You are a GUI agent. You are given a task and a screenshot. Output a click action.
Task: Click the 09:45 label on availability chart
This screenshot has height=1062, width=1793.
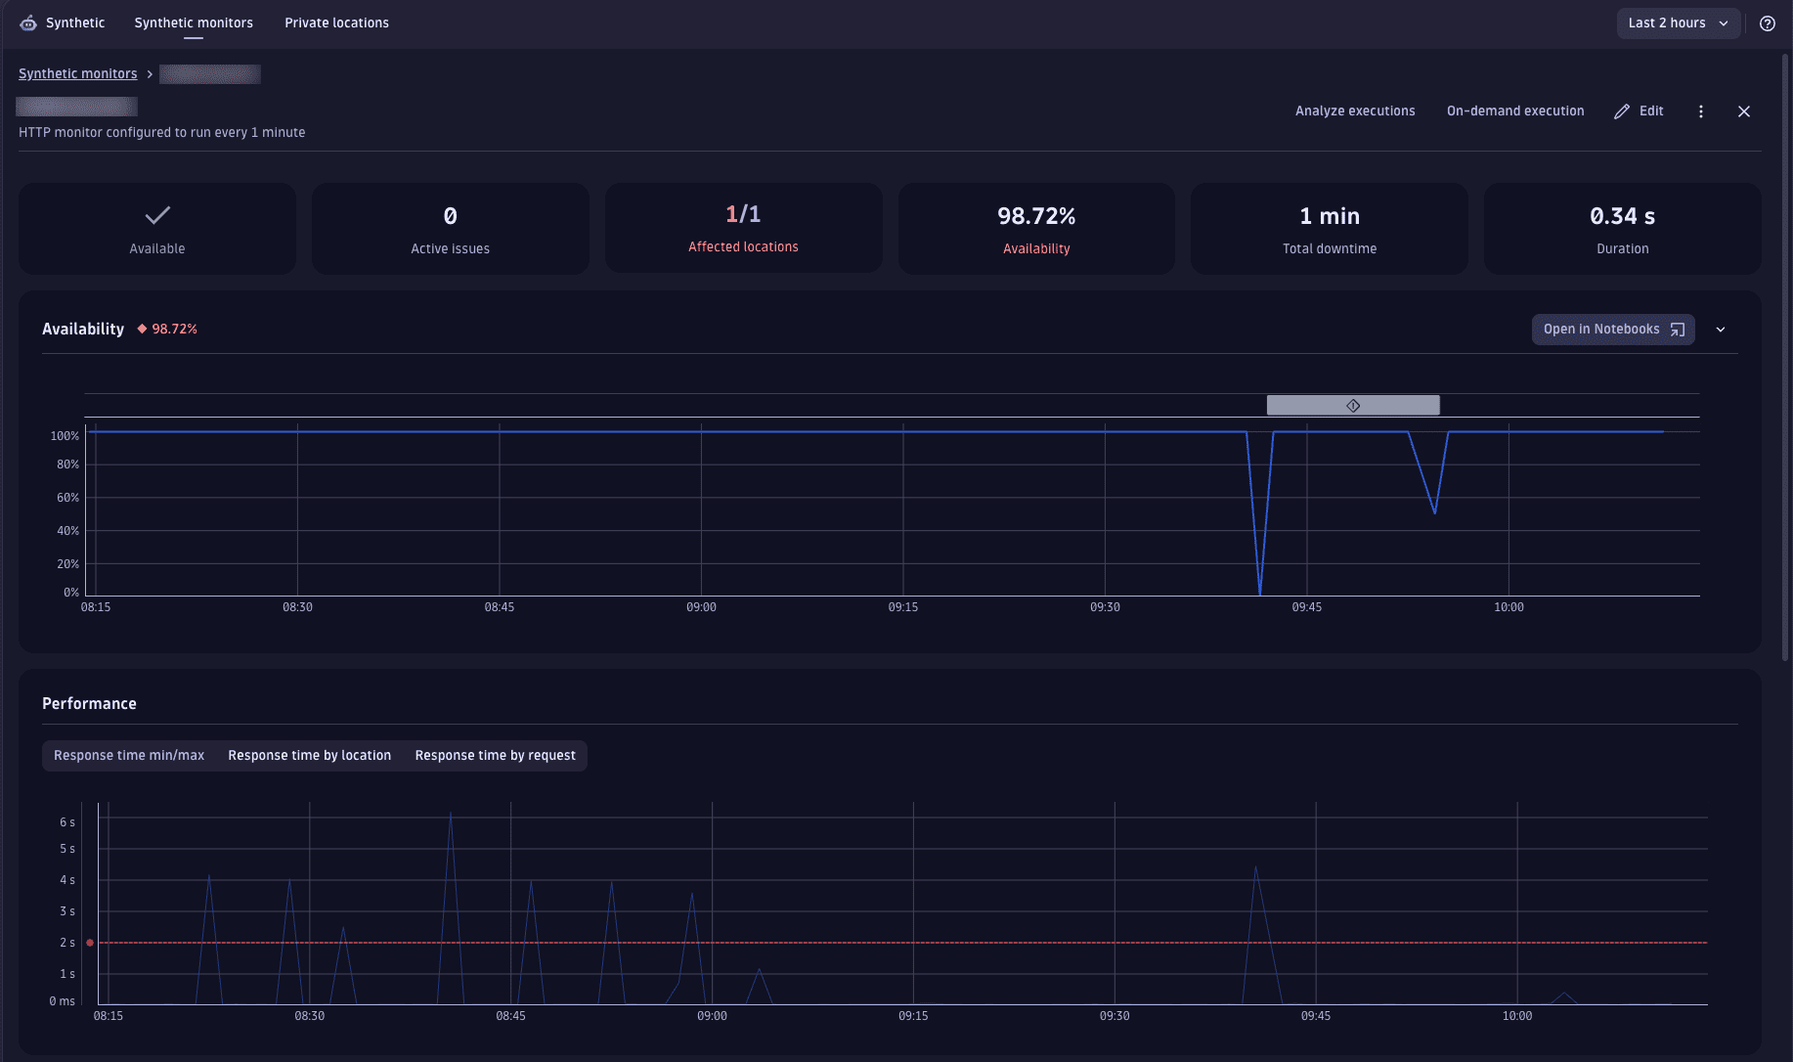(1307, 607)
